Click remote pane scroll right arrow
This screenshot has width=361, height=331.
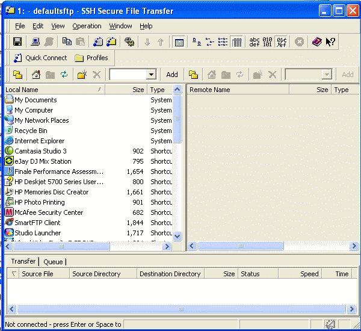[x=354, y=246]
